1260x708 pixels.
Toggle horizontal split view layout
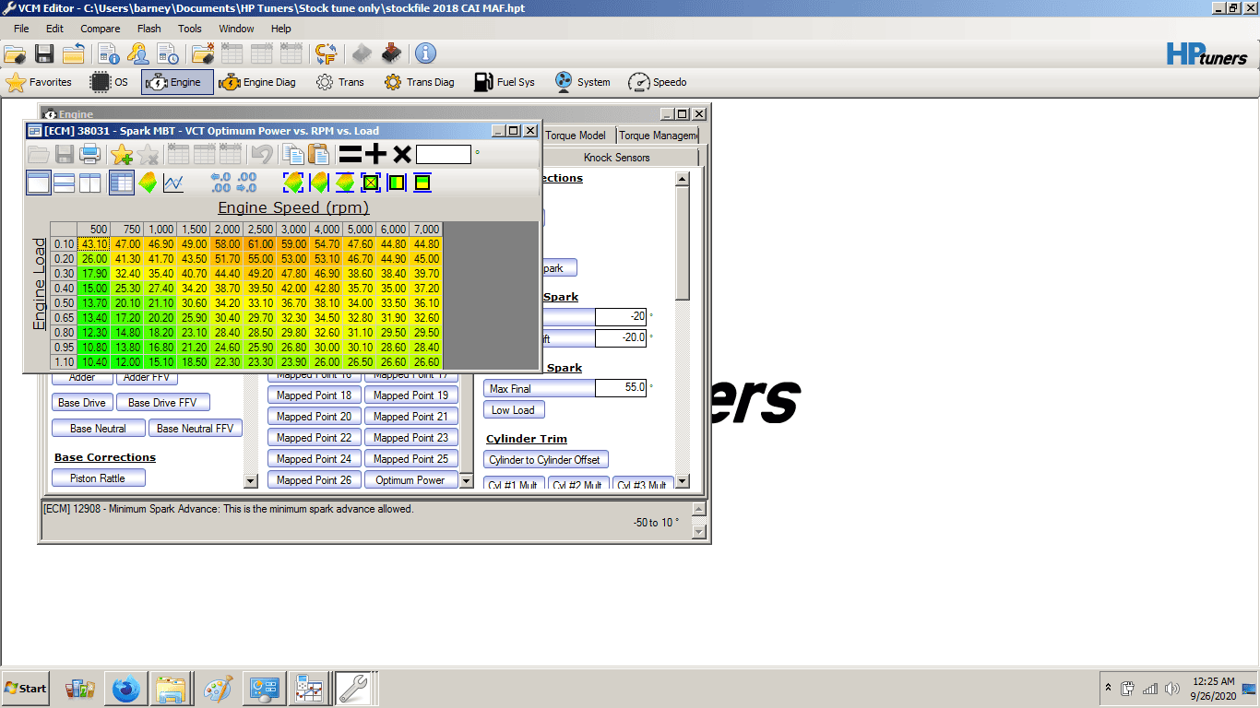pos(65,183)
